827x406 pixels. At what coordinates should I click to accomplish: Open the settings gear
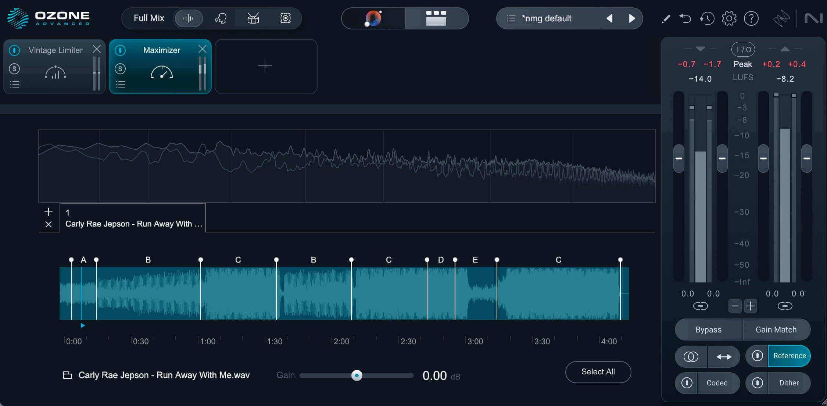coord(729,18)
